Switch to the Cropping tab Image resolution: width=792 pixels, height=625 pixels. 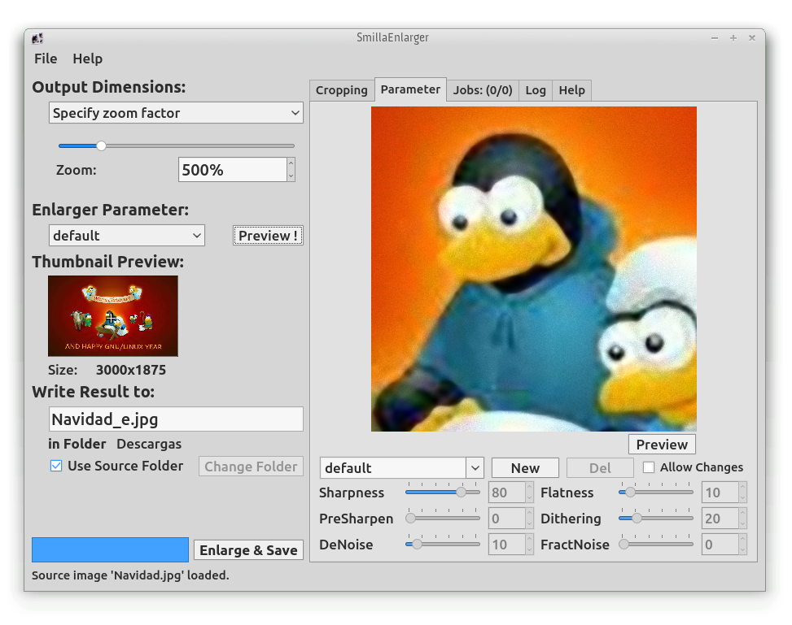point(341,90)
